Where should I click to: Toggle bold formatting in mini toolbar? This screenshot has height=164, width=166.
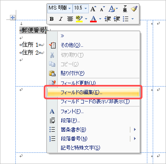(52, 19)
